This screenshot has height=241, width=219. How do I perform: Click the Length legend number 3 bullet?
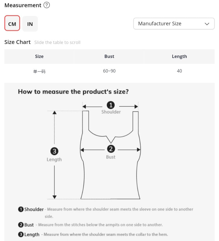click(21, 234)
